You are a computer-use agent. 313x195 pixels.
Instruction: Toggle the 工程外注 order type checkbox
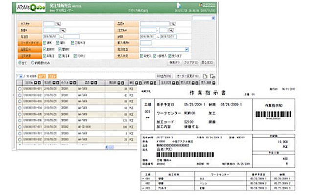point(73,43)
